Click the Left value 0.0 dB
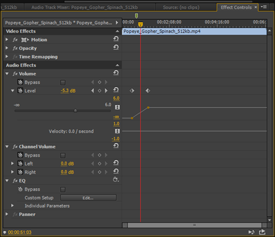This screenshot has width=275, height=237. point(67,164)
